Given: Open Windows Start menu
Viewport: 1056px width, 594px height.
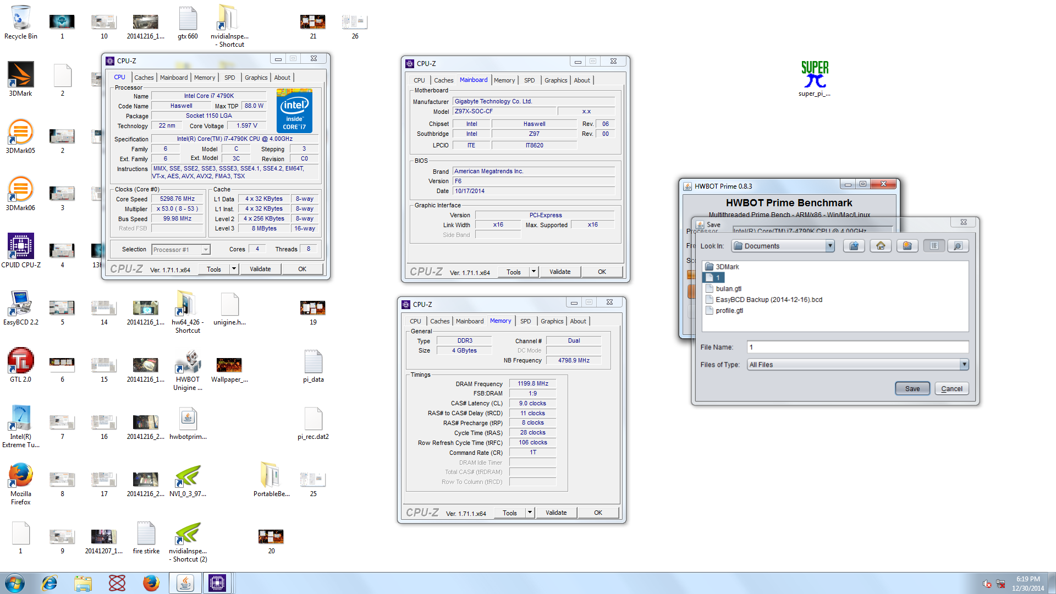Looking at the screenshot, I should pos(15,583).
